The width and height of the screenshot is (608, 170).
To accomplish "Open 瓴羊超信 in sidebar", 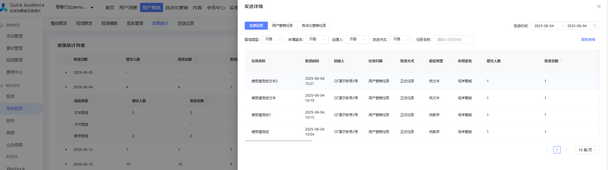I will tap(21, 108).
